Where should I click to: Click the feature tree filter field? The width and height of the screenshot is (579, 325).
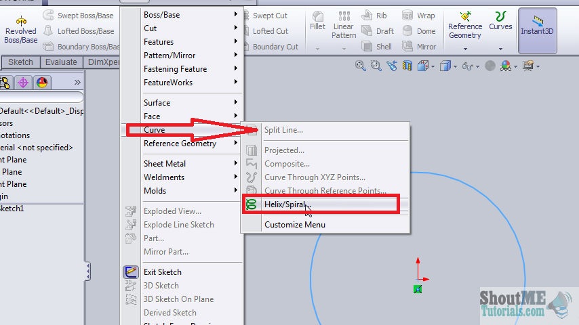tap(41, 97)
